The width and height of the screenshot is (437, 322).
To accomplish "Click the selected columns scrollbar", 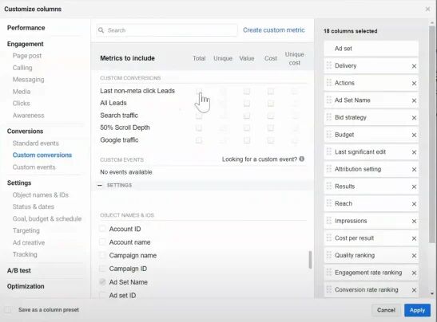I will [432, 135].
